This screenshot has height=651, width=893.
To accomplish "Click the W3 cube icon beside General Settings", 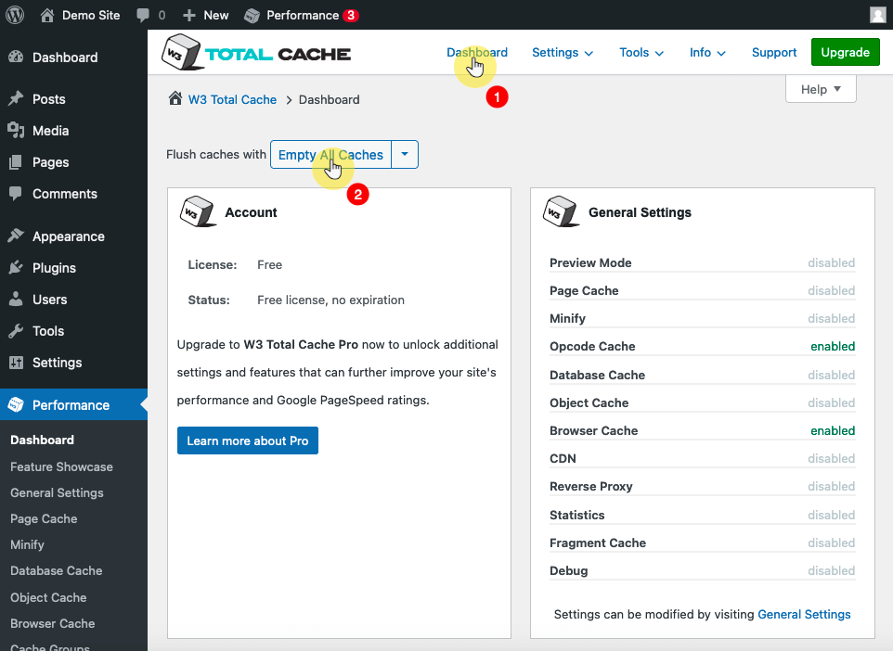I will (x=561, y=211).
